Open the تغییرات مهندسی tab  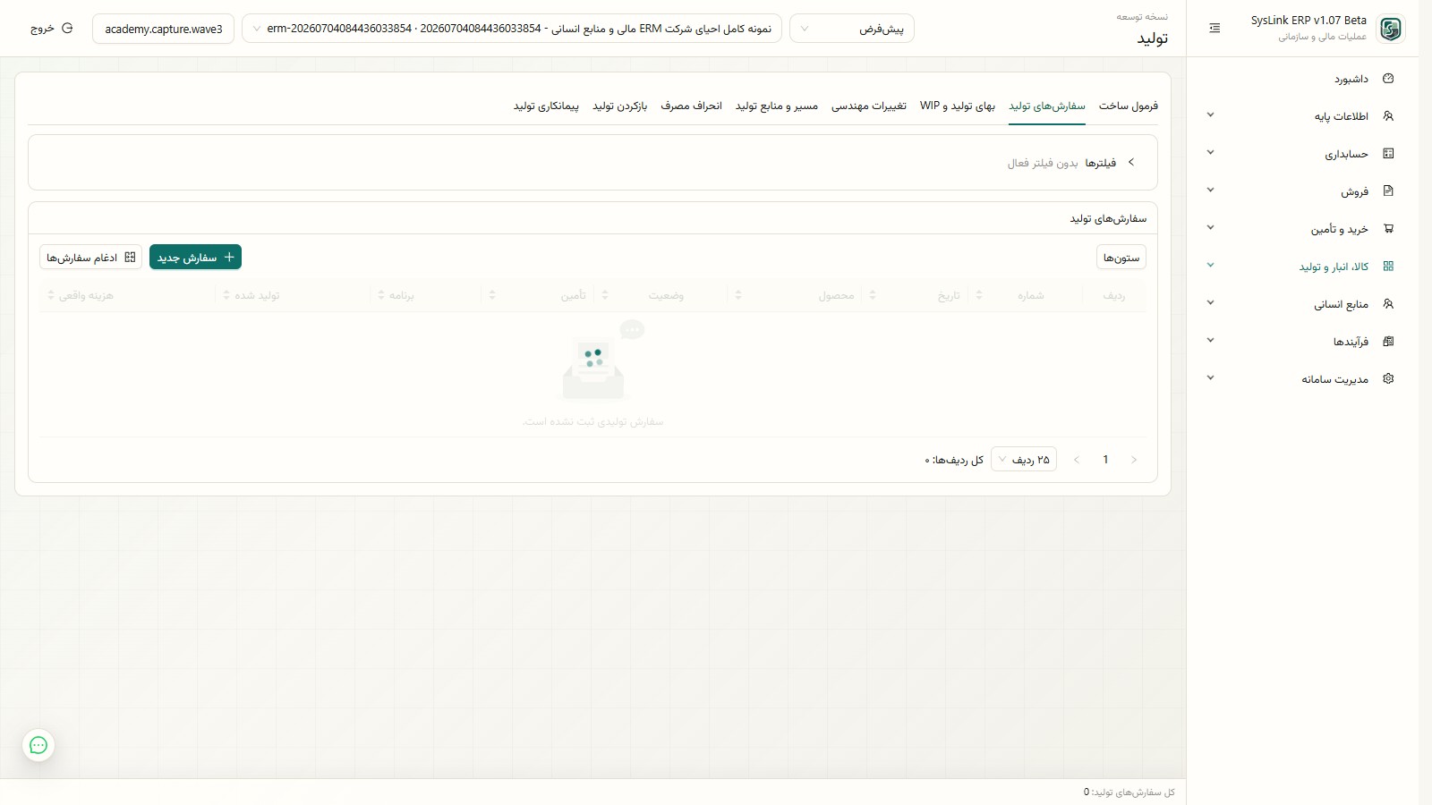[869, 106]
